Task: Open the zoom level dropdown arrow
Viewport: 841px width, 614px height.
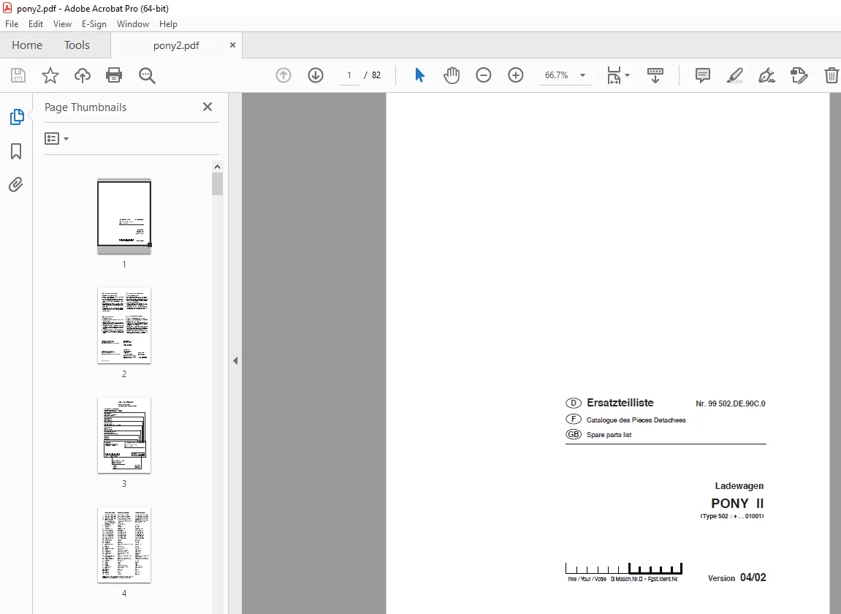Action: coord(582,75)
